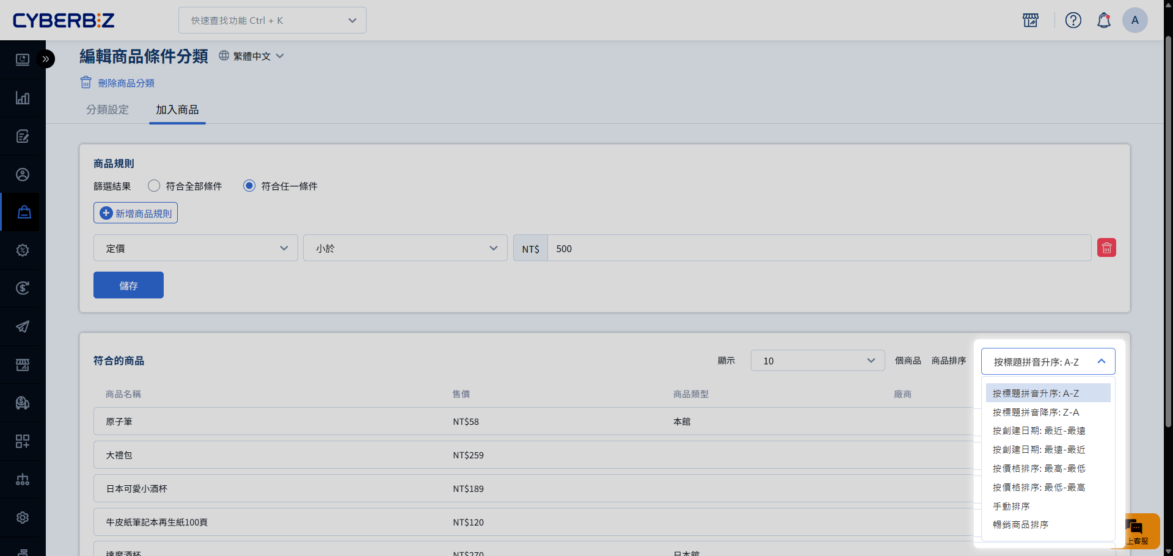Open the analytics bar chart sidebar icon
Image resolution: width=1173 pixels, height=556 pixels.
tap(23, 98)
